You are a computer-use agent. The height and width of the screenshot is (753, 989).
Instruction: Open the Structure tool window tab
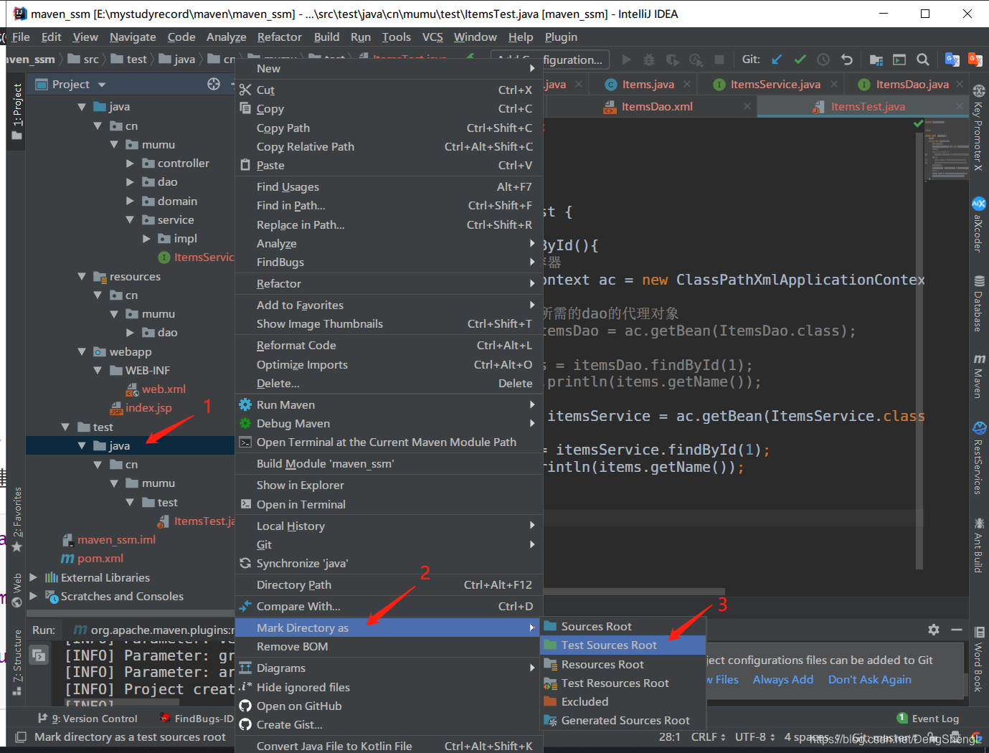(x=17, y=663)
